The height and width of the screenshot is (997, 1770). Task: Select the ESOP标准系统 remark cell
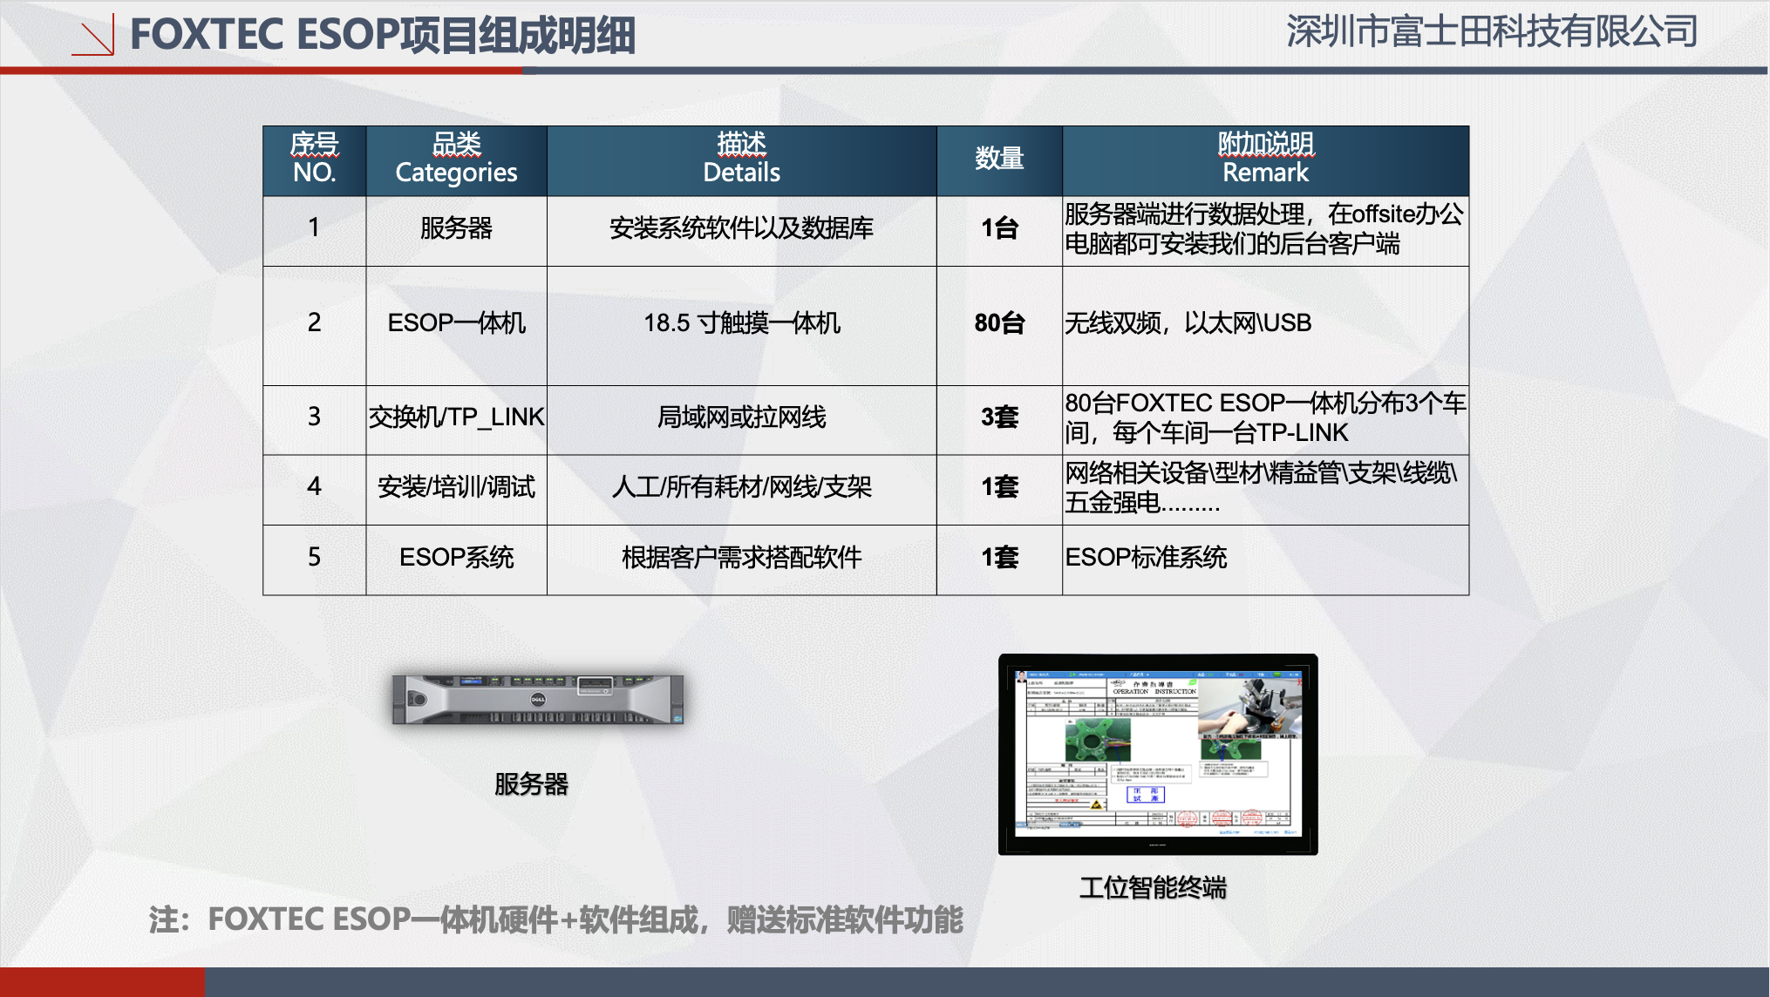click(x=1146, y=558)
